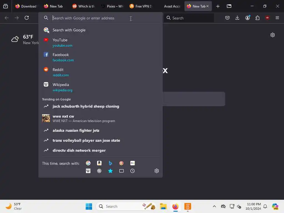
Task: Select jack schubarth hybrid sheep cloning
Action: click(100, 106)
